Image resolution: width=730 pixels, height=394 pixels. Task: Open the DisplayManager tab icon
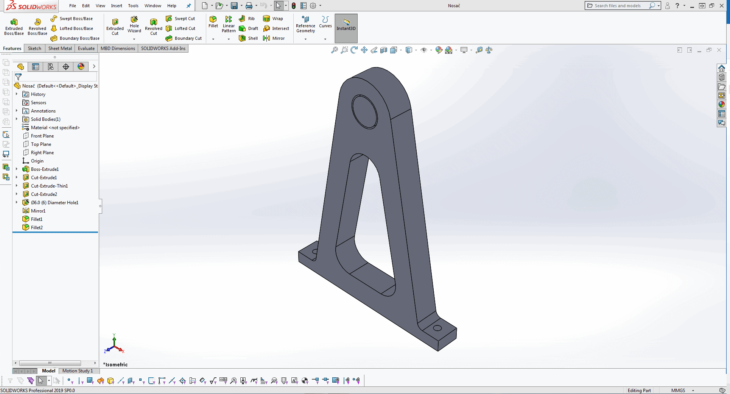[81, 67]
